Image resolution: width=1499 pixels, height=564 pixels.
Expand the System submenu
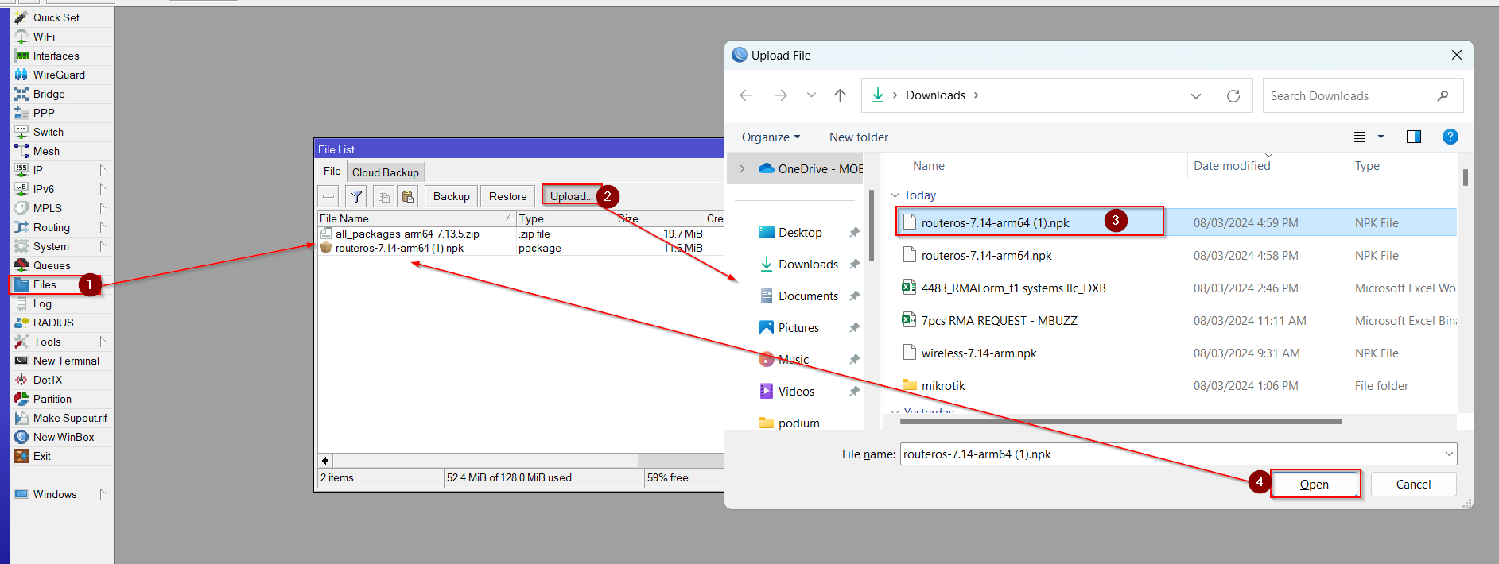coord(103,246)
